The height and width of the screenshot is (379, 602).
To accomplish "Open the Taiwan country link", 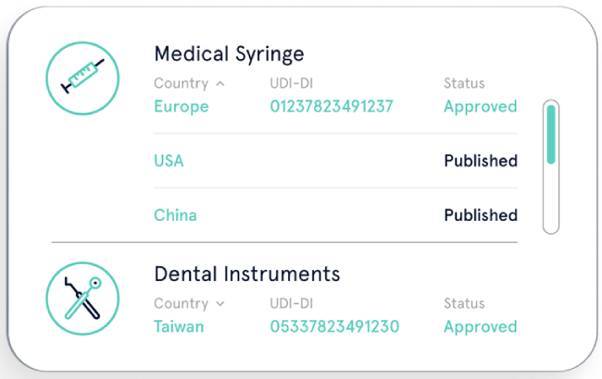I will point(179,326).
